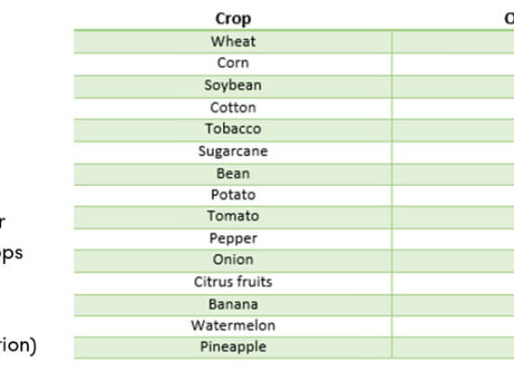
Task: Click the empty cell beside Cotton
Action: click(453, 108)
